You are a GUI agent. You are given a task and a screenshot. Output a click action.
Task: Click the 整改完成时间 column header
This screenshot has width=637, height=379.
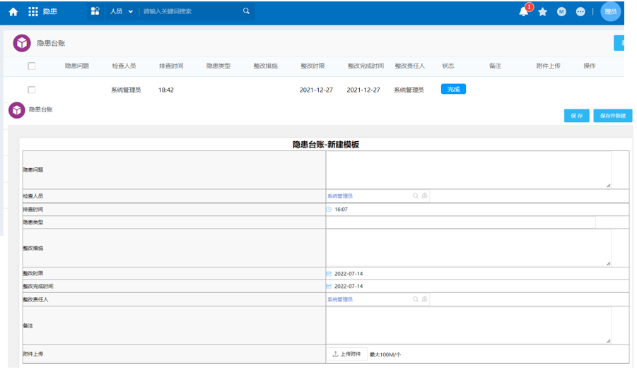coord(366,66)
